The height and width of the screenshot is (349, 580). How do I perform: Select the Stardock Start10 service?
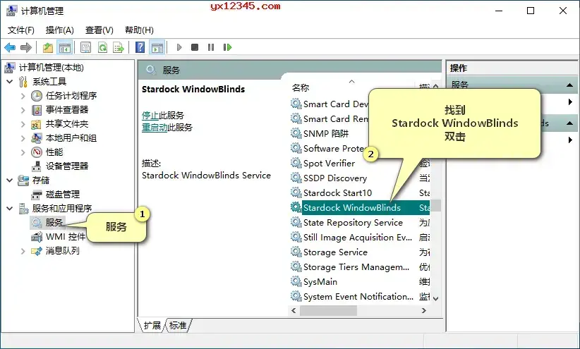[337, 192]
